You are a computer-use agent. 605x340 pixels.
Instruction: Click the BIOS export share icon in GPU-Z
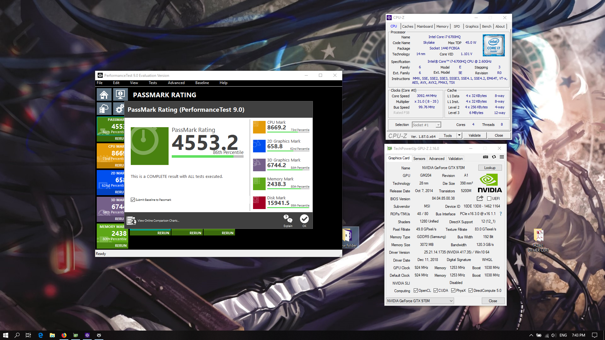[x=480, y=198]
